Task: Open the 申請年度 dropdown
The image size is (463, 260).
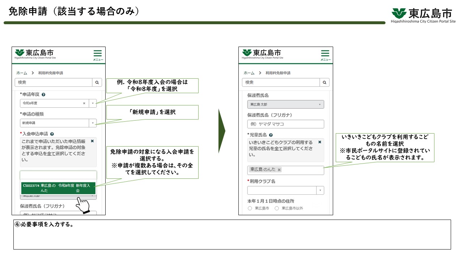Action: coord(93,103)
